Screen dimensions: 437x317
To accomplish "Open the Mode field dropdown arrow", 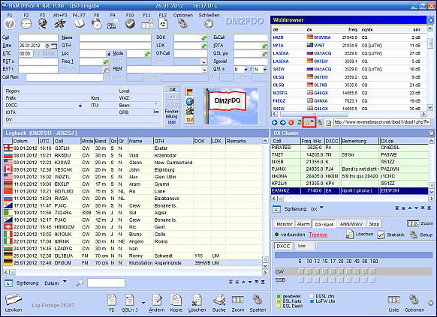I will (x=147, y=54).
